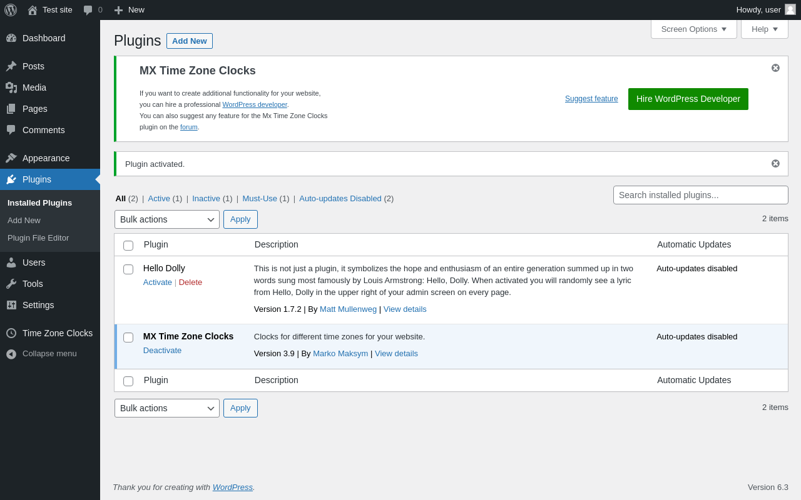Viewport: 801px width, 500px height.
Task: Click the Plugins plug icon
Action: click(x=11, y=179)
